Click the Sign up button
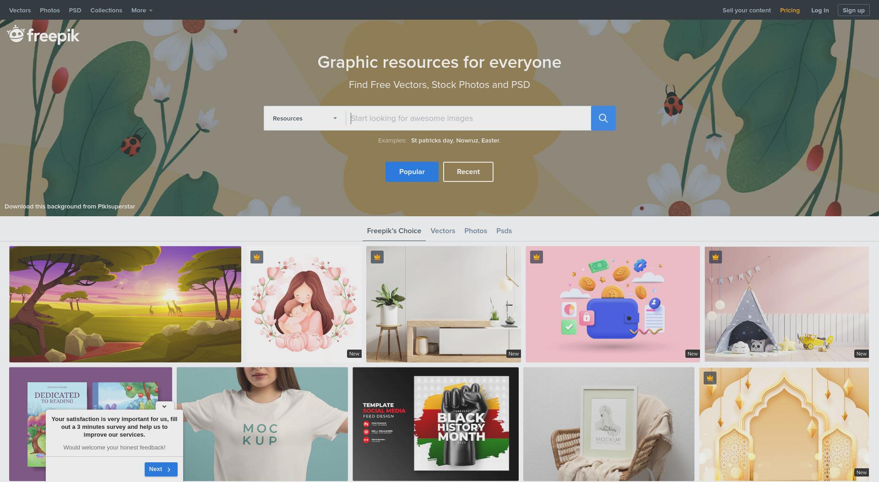The image size is (879, 482). tap(853, 10)
